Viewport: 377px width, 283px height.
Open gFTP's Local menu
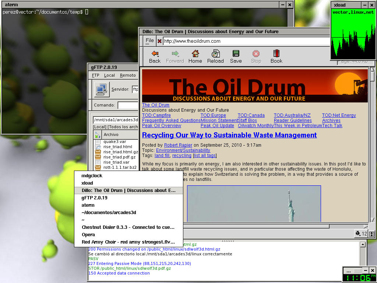point(109,75)
